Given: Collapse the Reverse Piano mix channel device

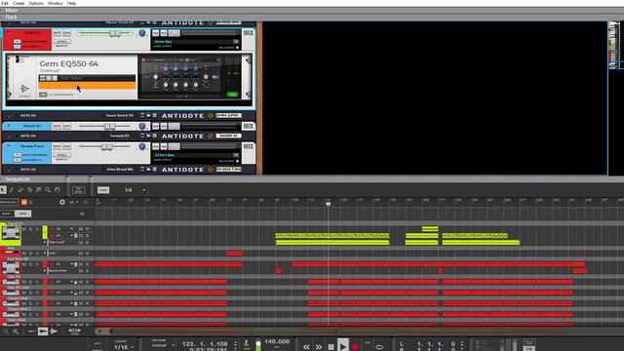Looking at the screenshot, I should tap(9, 146).
